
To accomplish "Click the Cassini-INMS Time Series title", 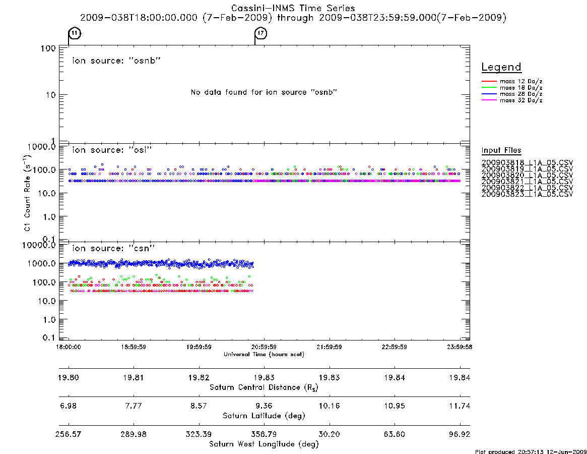I will (x=293, y=8).
